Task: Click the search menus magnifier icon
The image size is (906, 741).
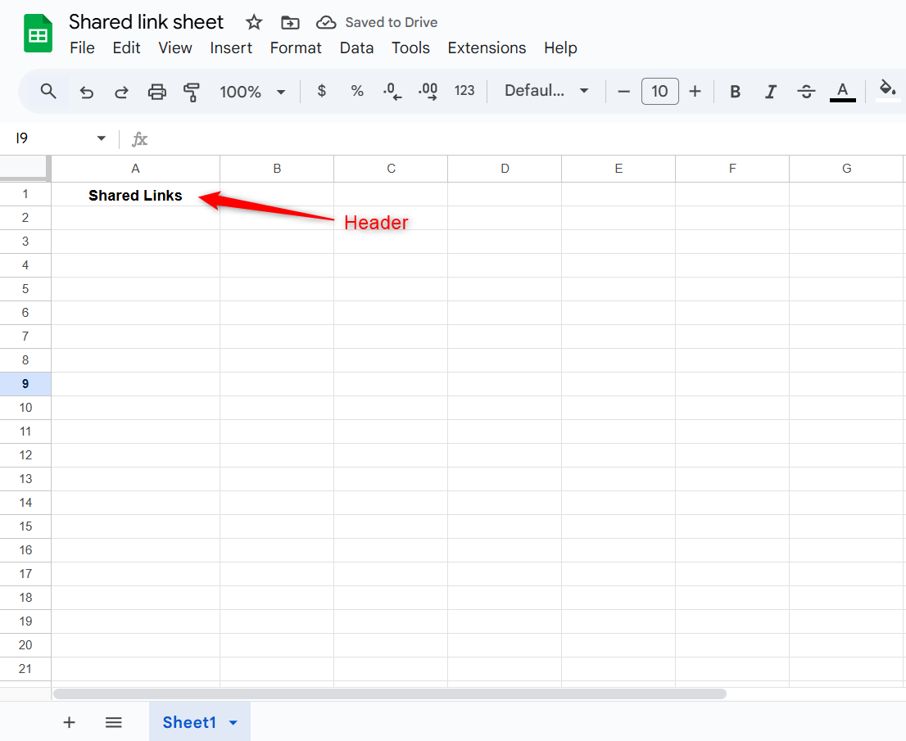Action: point(48,91)
